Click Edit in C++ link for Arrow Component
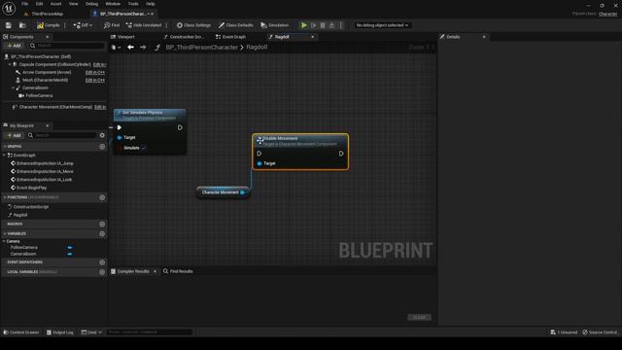 [x=95, y=72]
